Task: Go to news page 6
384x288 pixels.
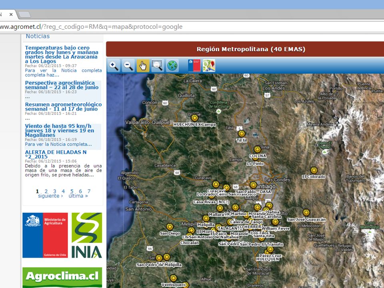Action: [x=80, y=191]
